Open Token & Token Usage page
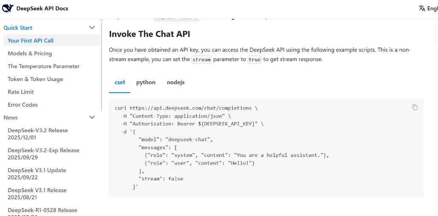 [x=35, y=79]
